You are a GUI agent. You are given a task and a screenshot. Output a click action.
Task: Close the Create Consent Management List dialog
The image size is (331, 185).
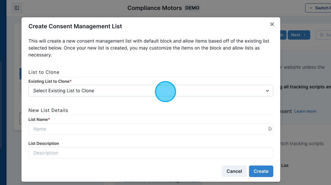click(x=272, y=24)
